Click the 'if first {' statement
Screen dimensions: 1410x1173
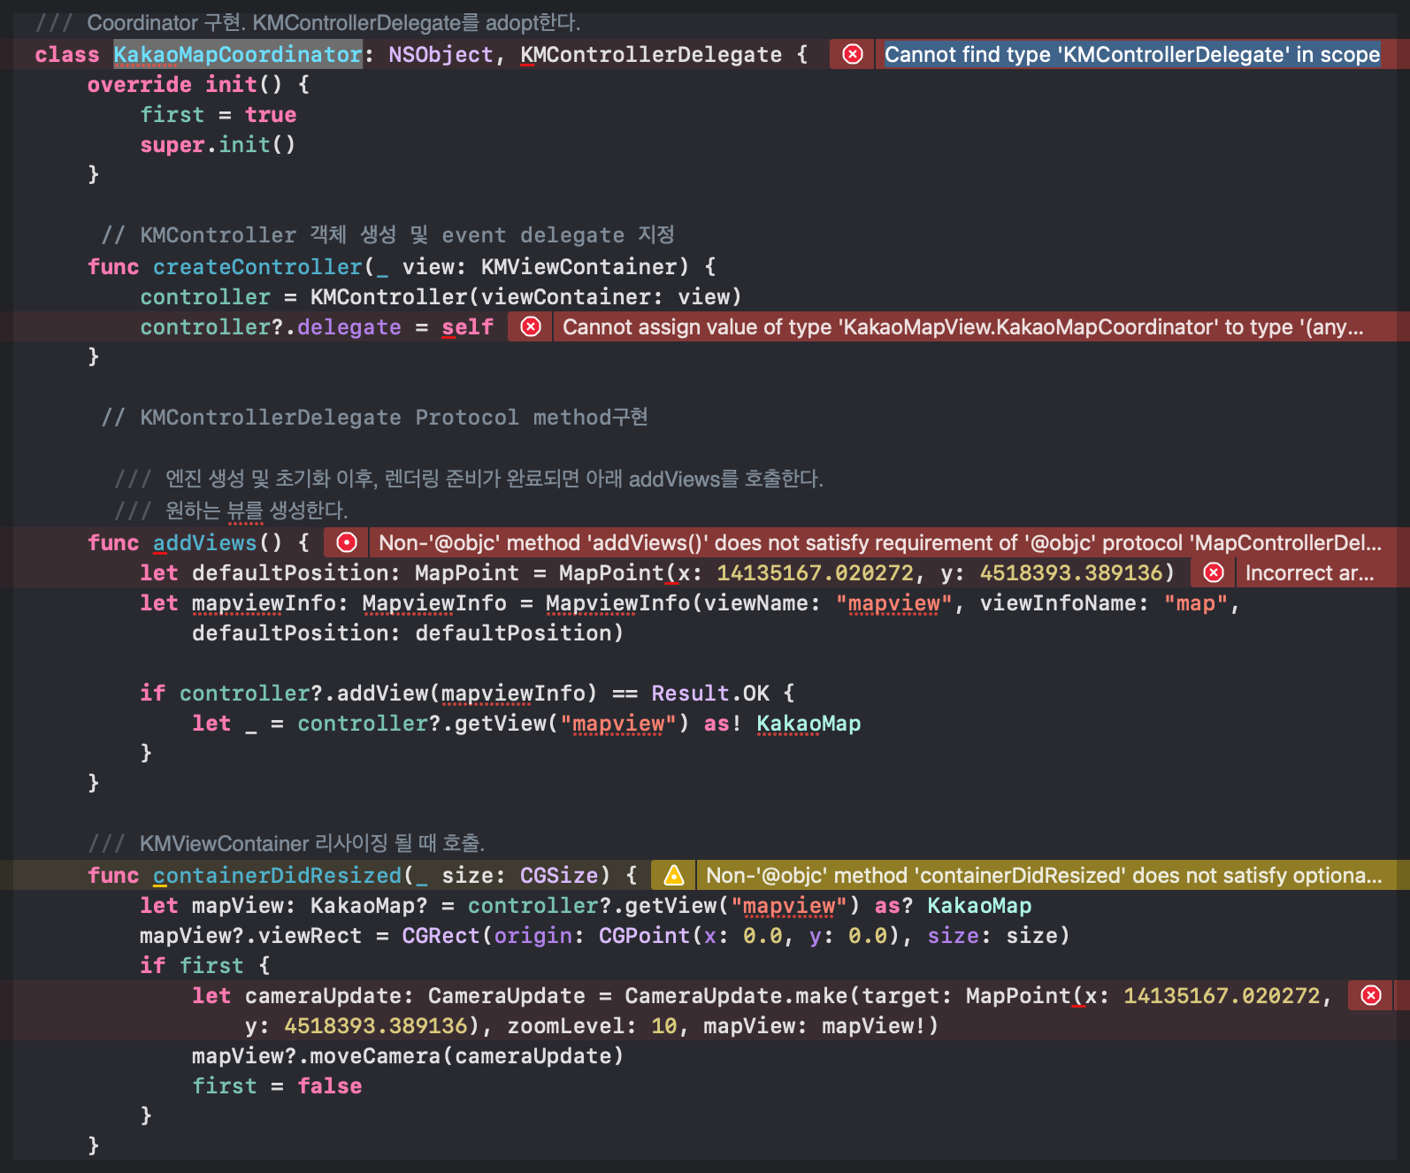point(205,966)
